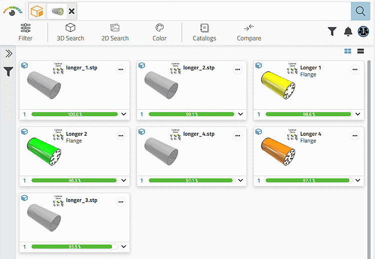Screen dimensions: 375x259
Task: Expand details of longer_1.stp card
Action: click(x=124, y=114)
